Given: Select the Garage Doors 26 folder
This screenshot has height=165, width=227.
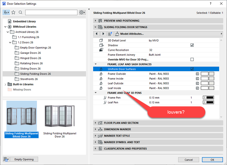Looking at the screenshot, I should (x=31, y=53).
